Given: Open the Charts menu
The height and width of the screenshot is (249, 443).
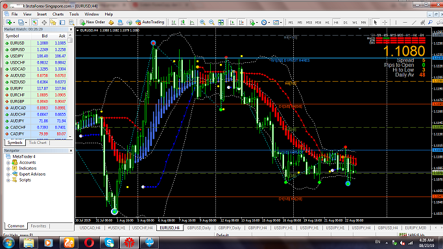Looking at the screenshot, I should coord(58,14).
